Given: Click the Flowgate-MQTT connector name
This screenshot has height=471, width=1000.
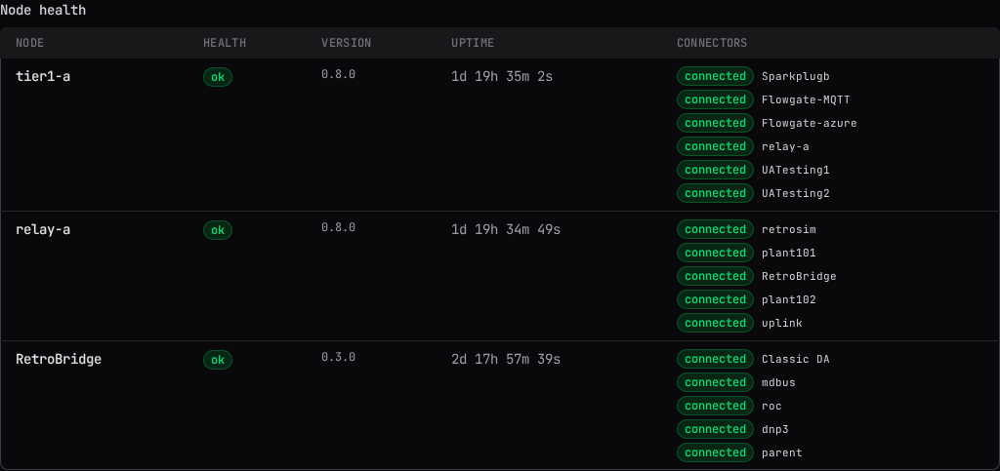Looking at the screenshot, I should [x=806, y=99].
